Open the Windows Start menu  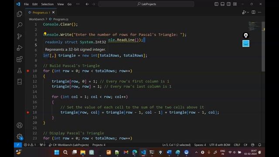point(57,152)
